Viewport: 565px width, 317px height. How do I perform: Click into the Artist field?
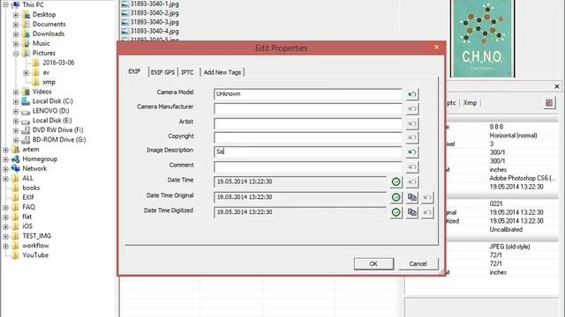(308, 123)
